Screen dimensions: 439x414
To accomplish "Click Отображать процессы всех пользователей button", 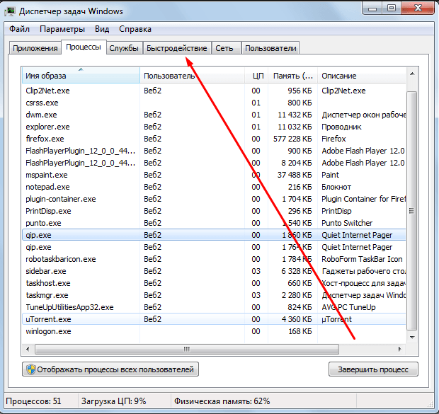I will tap(110, 369).
